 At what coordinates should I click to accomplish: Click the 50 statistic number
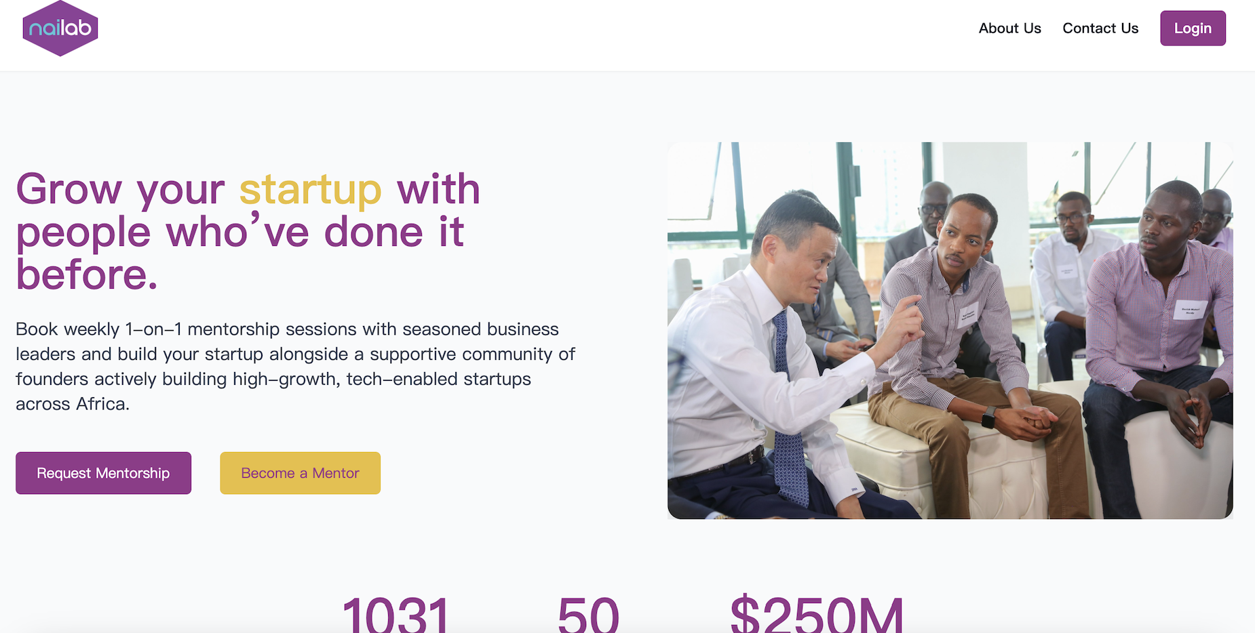click(x=588, y=614)
